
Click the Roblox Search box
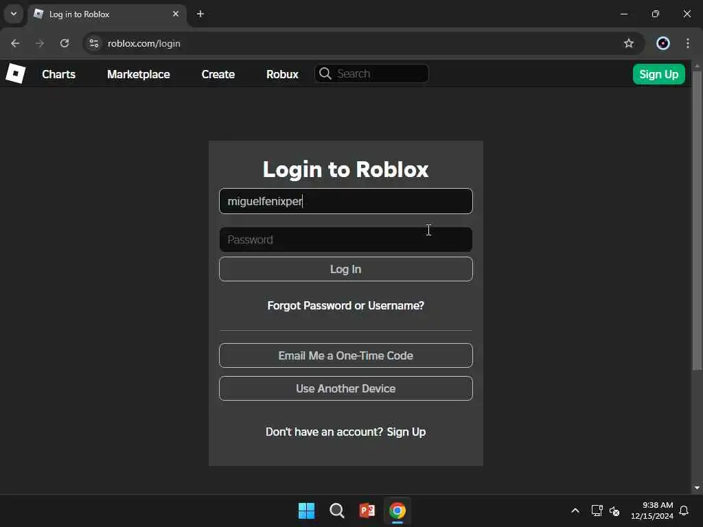(371, 73)
